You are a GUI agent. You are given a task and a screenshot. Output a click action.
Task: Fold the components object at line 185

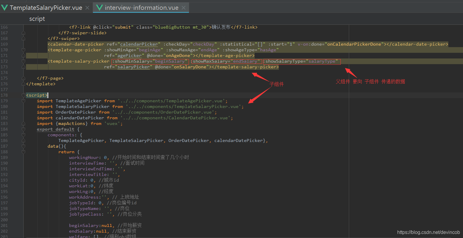(x=23, y=135)
